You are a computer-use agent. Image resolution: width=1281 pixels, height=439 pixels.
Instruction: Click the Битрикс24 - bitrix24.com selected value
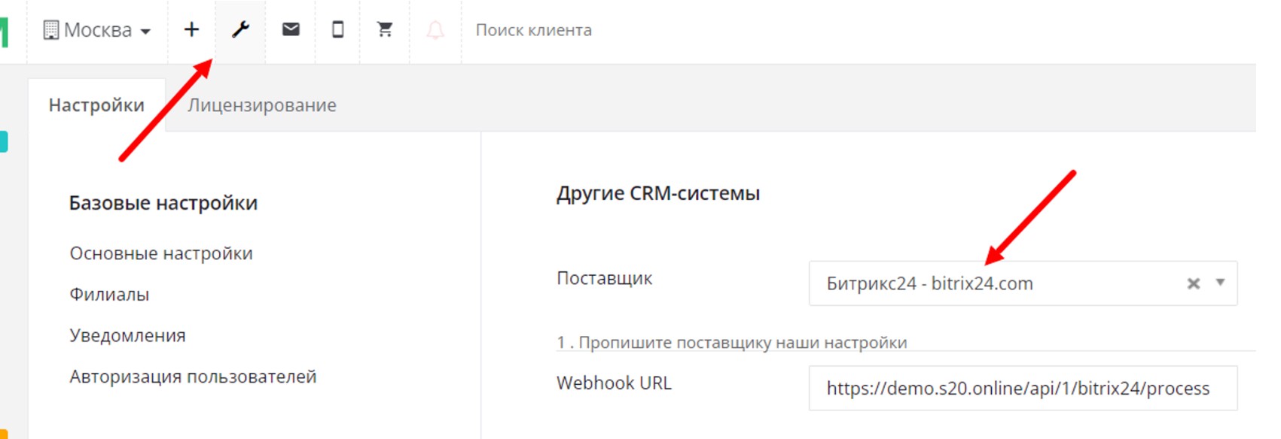tap(929, 283)
